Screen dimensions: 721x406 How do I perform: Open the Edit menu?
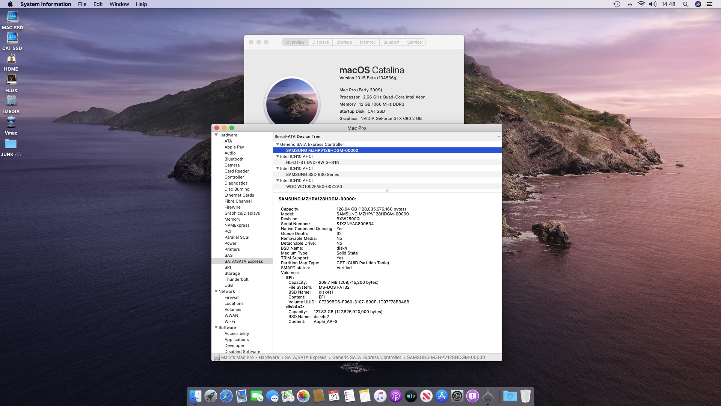point(98,4)
